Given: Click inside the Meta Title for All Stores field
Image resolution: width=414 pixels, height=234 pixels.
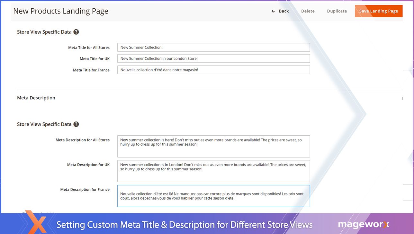Looking at the screenshot, I should (x=213, y=47).
